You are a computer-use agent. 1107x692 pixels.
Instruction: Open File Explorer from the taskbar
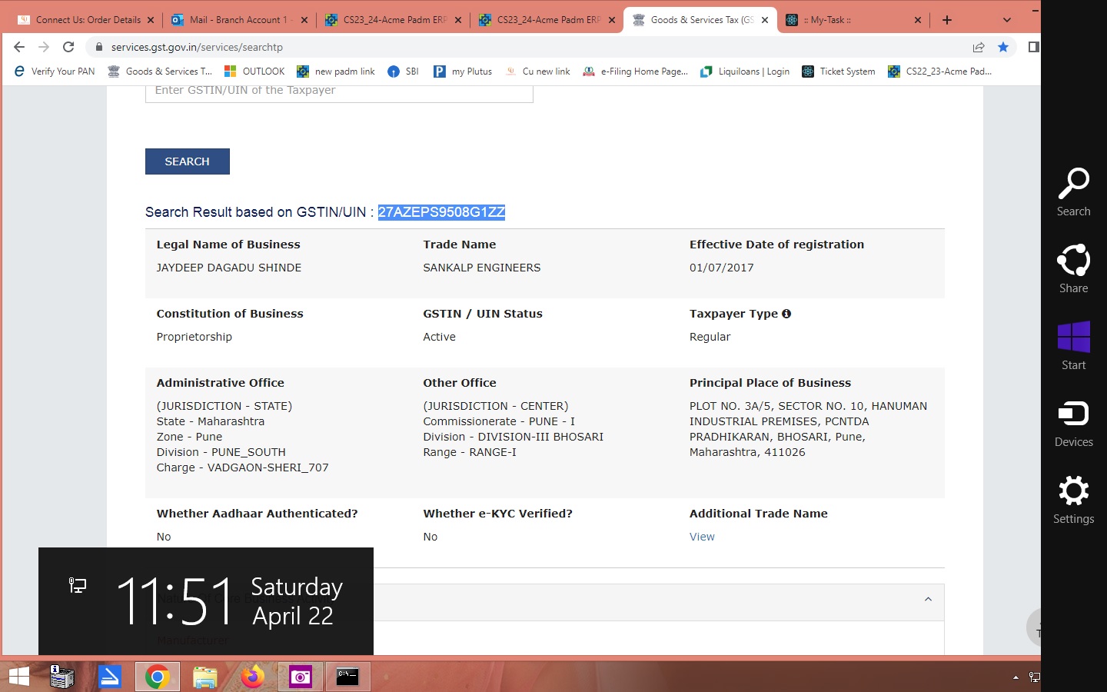205,677
